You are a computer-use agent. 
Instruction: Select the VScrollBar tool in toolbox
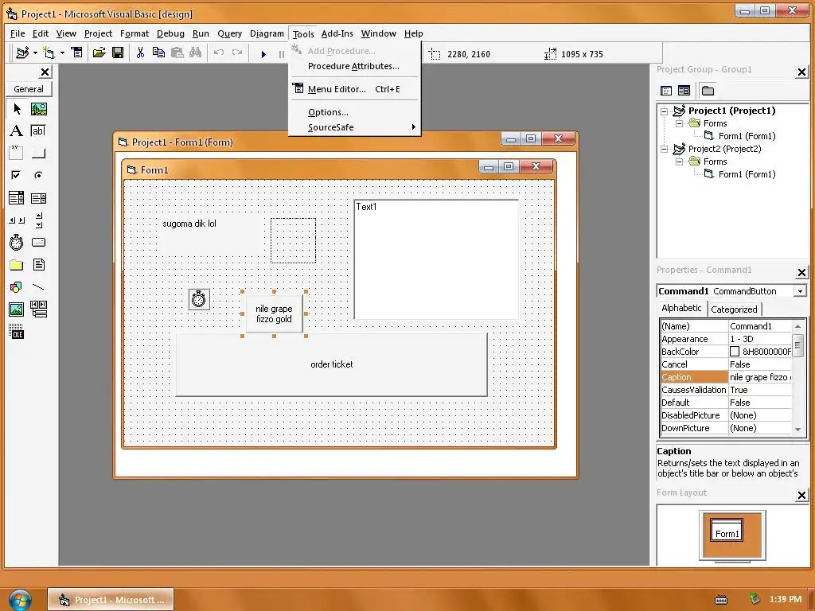38,220
